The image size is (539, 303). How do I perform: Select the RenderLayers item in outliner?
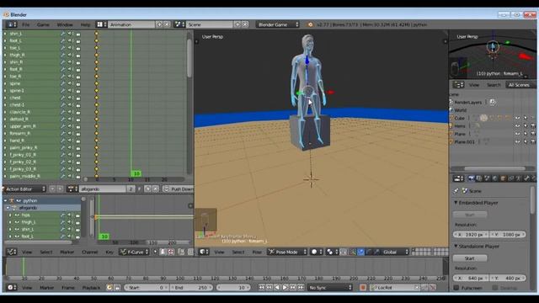[x=468, y=103]
